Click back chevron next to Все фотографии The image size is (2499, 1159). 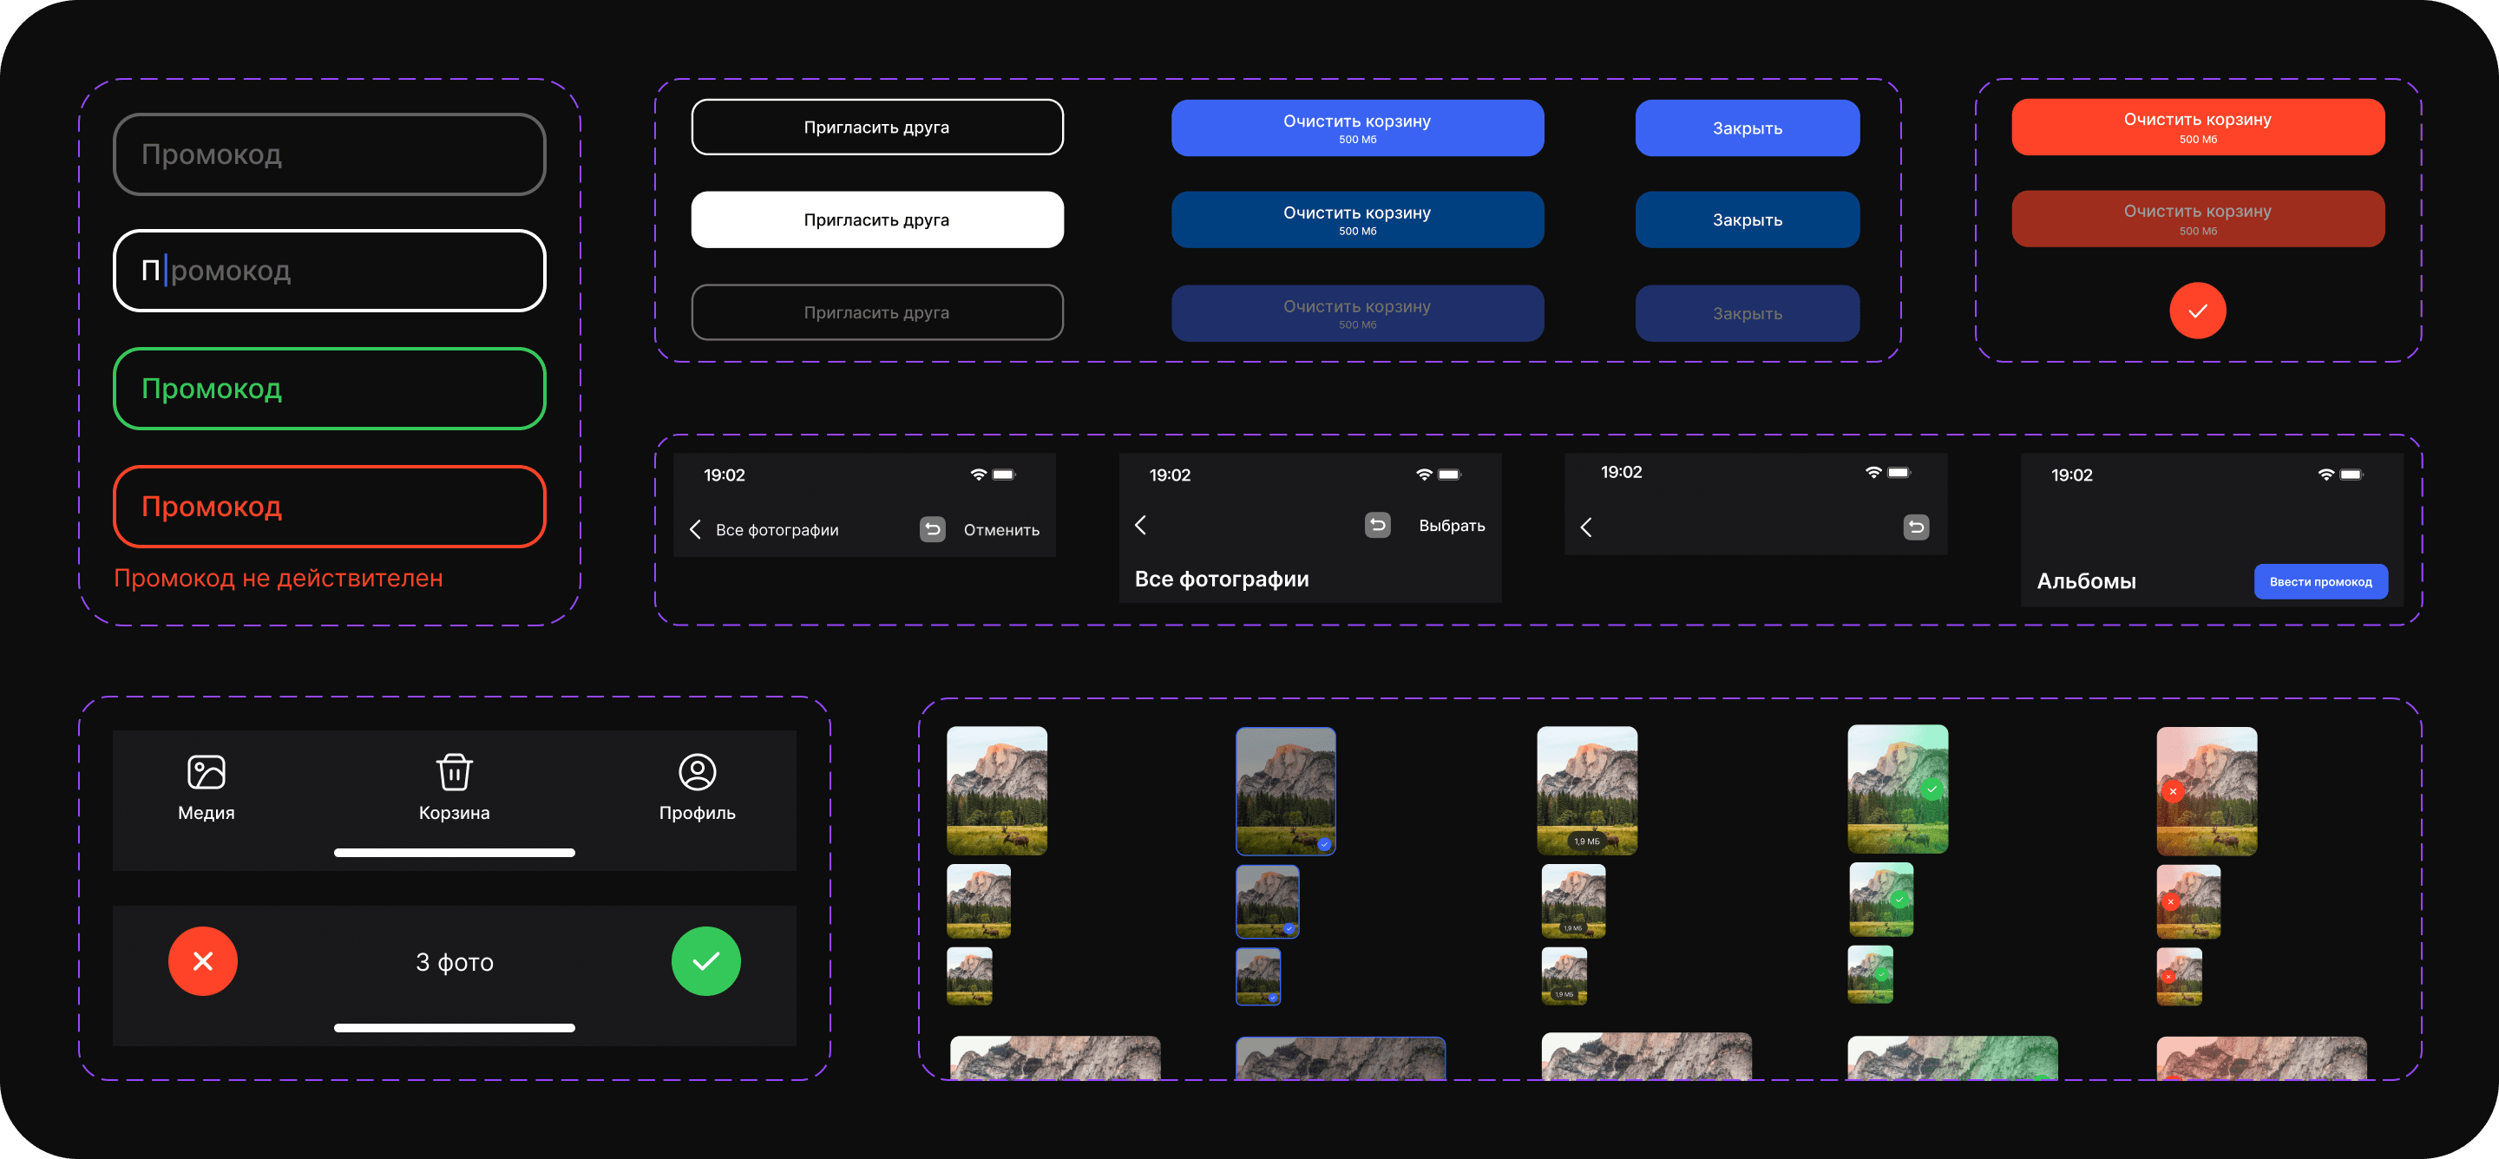tap(696, 529)
